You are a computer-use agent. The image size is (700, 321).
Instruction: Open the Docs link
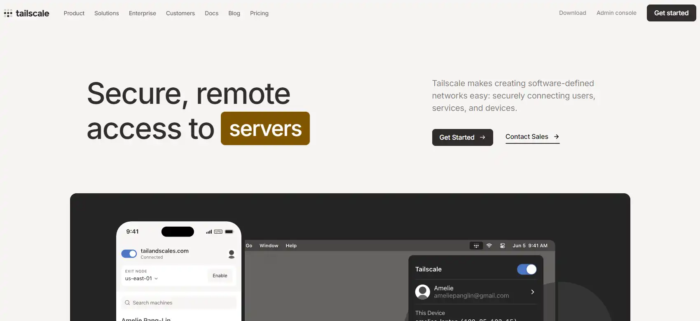point(212,13)
